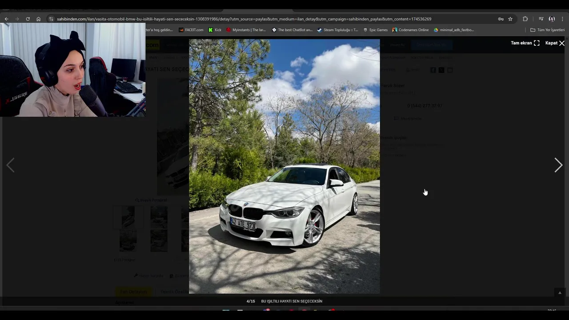The image size is (569, 320).
Task: Show the next photo with right arrow
Action: pos(558,165)
